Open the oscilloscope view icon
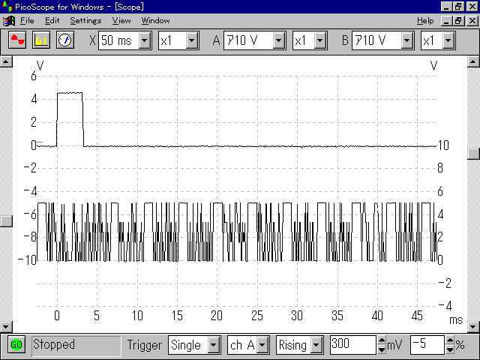 pos(16,40)
